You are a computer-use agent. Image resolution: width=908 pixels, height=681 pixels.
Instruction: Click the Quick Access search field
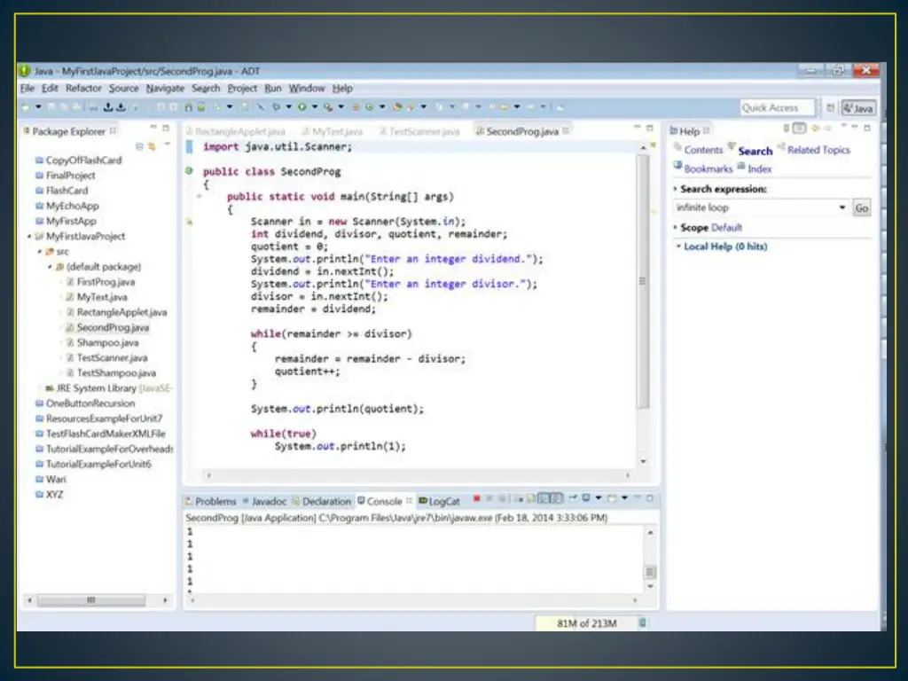click(777, 107)
